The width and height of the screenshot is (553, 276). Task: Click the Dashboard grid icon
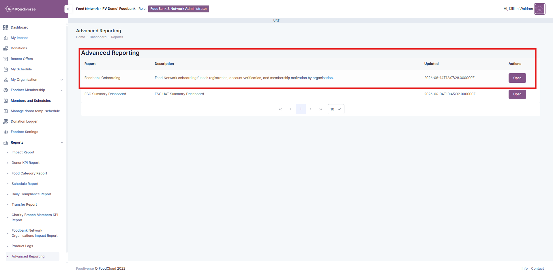[5, 27]
